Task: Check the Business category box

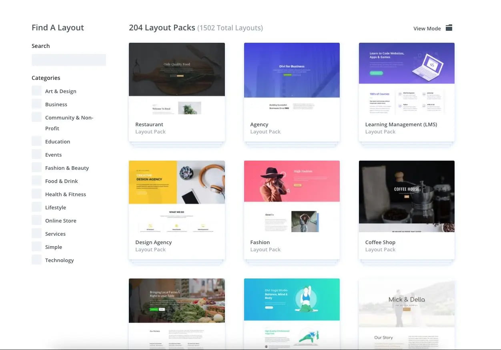Action: (36, 104)
